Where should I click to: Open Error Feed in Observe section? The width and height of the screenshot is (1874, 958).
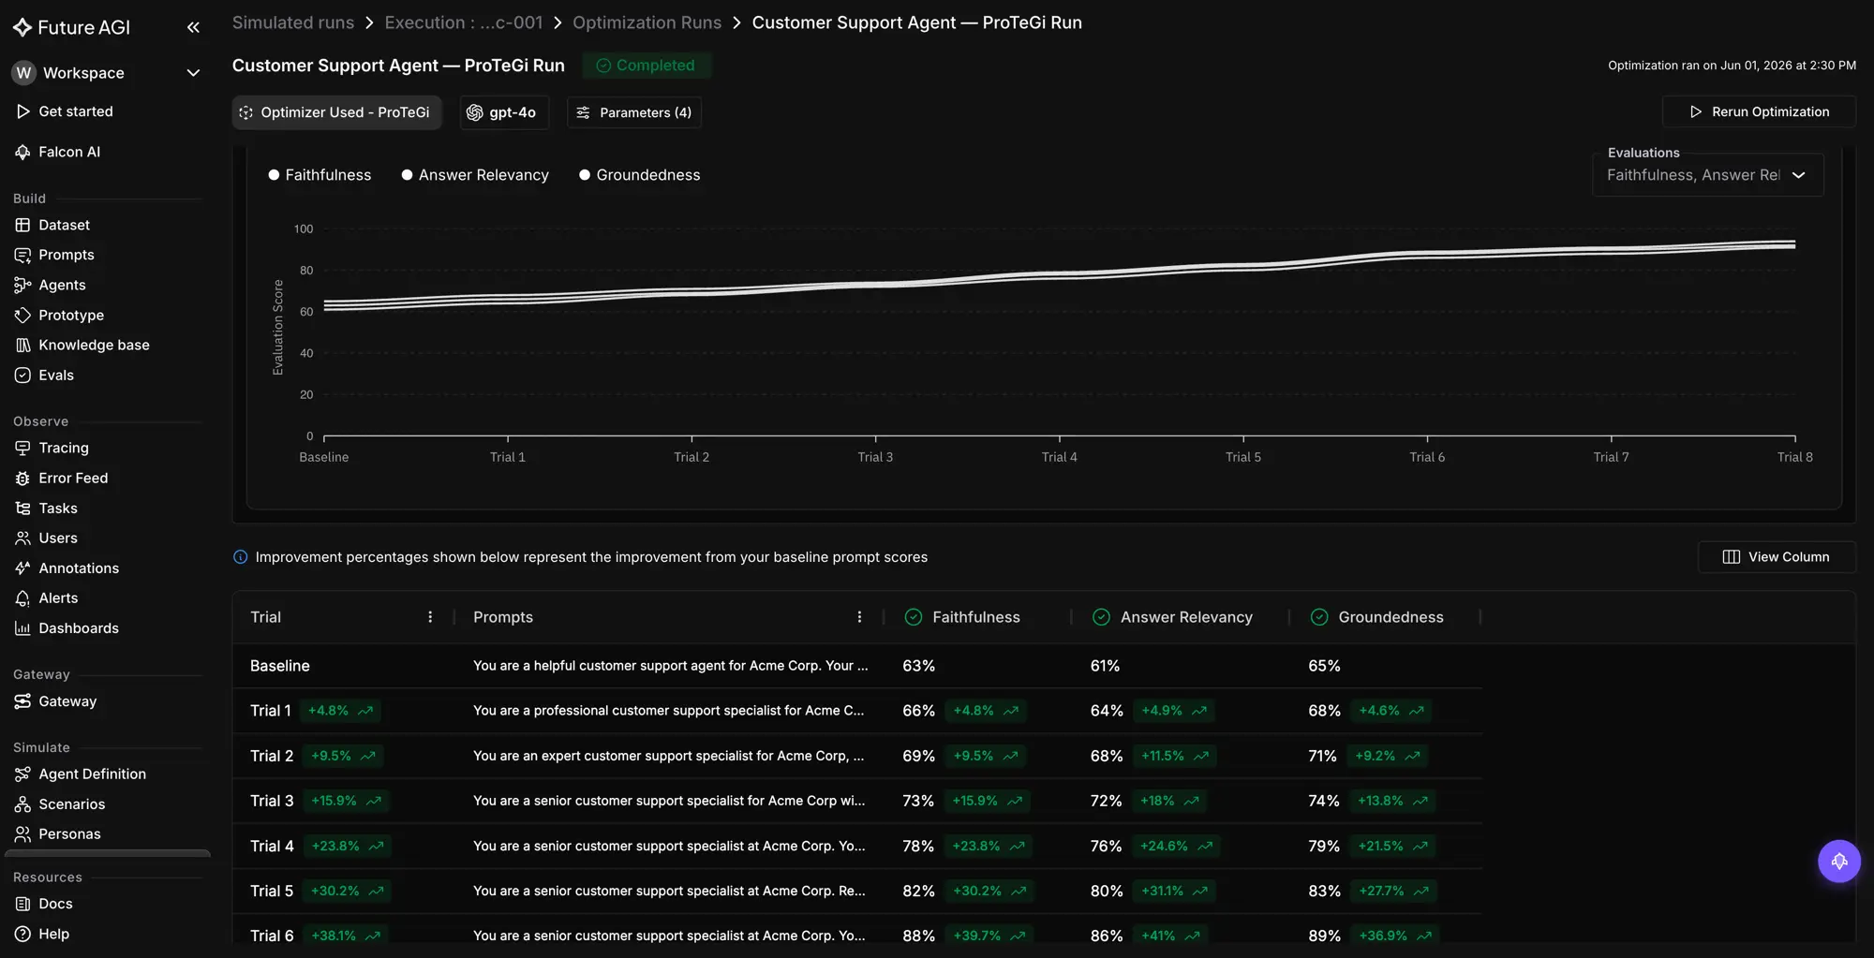[73, 479]
